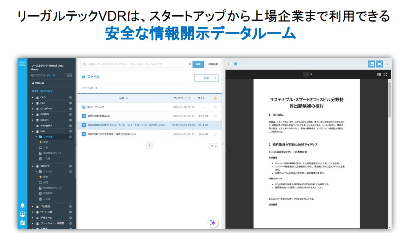Star the 建築設計計画書.docx file
Viewport: 414px width, 233px height.
(x=215, y=116)
